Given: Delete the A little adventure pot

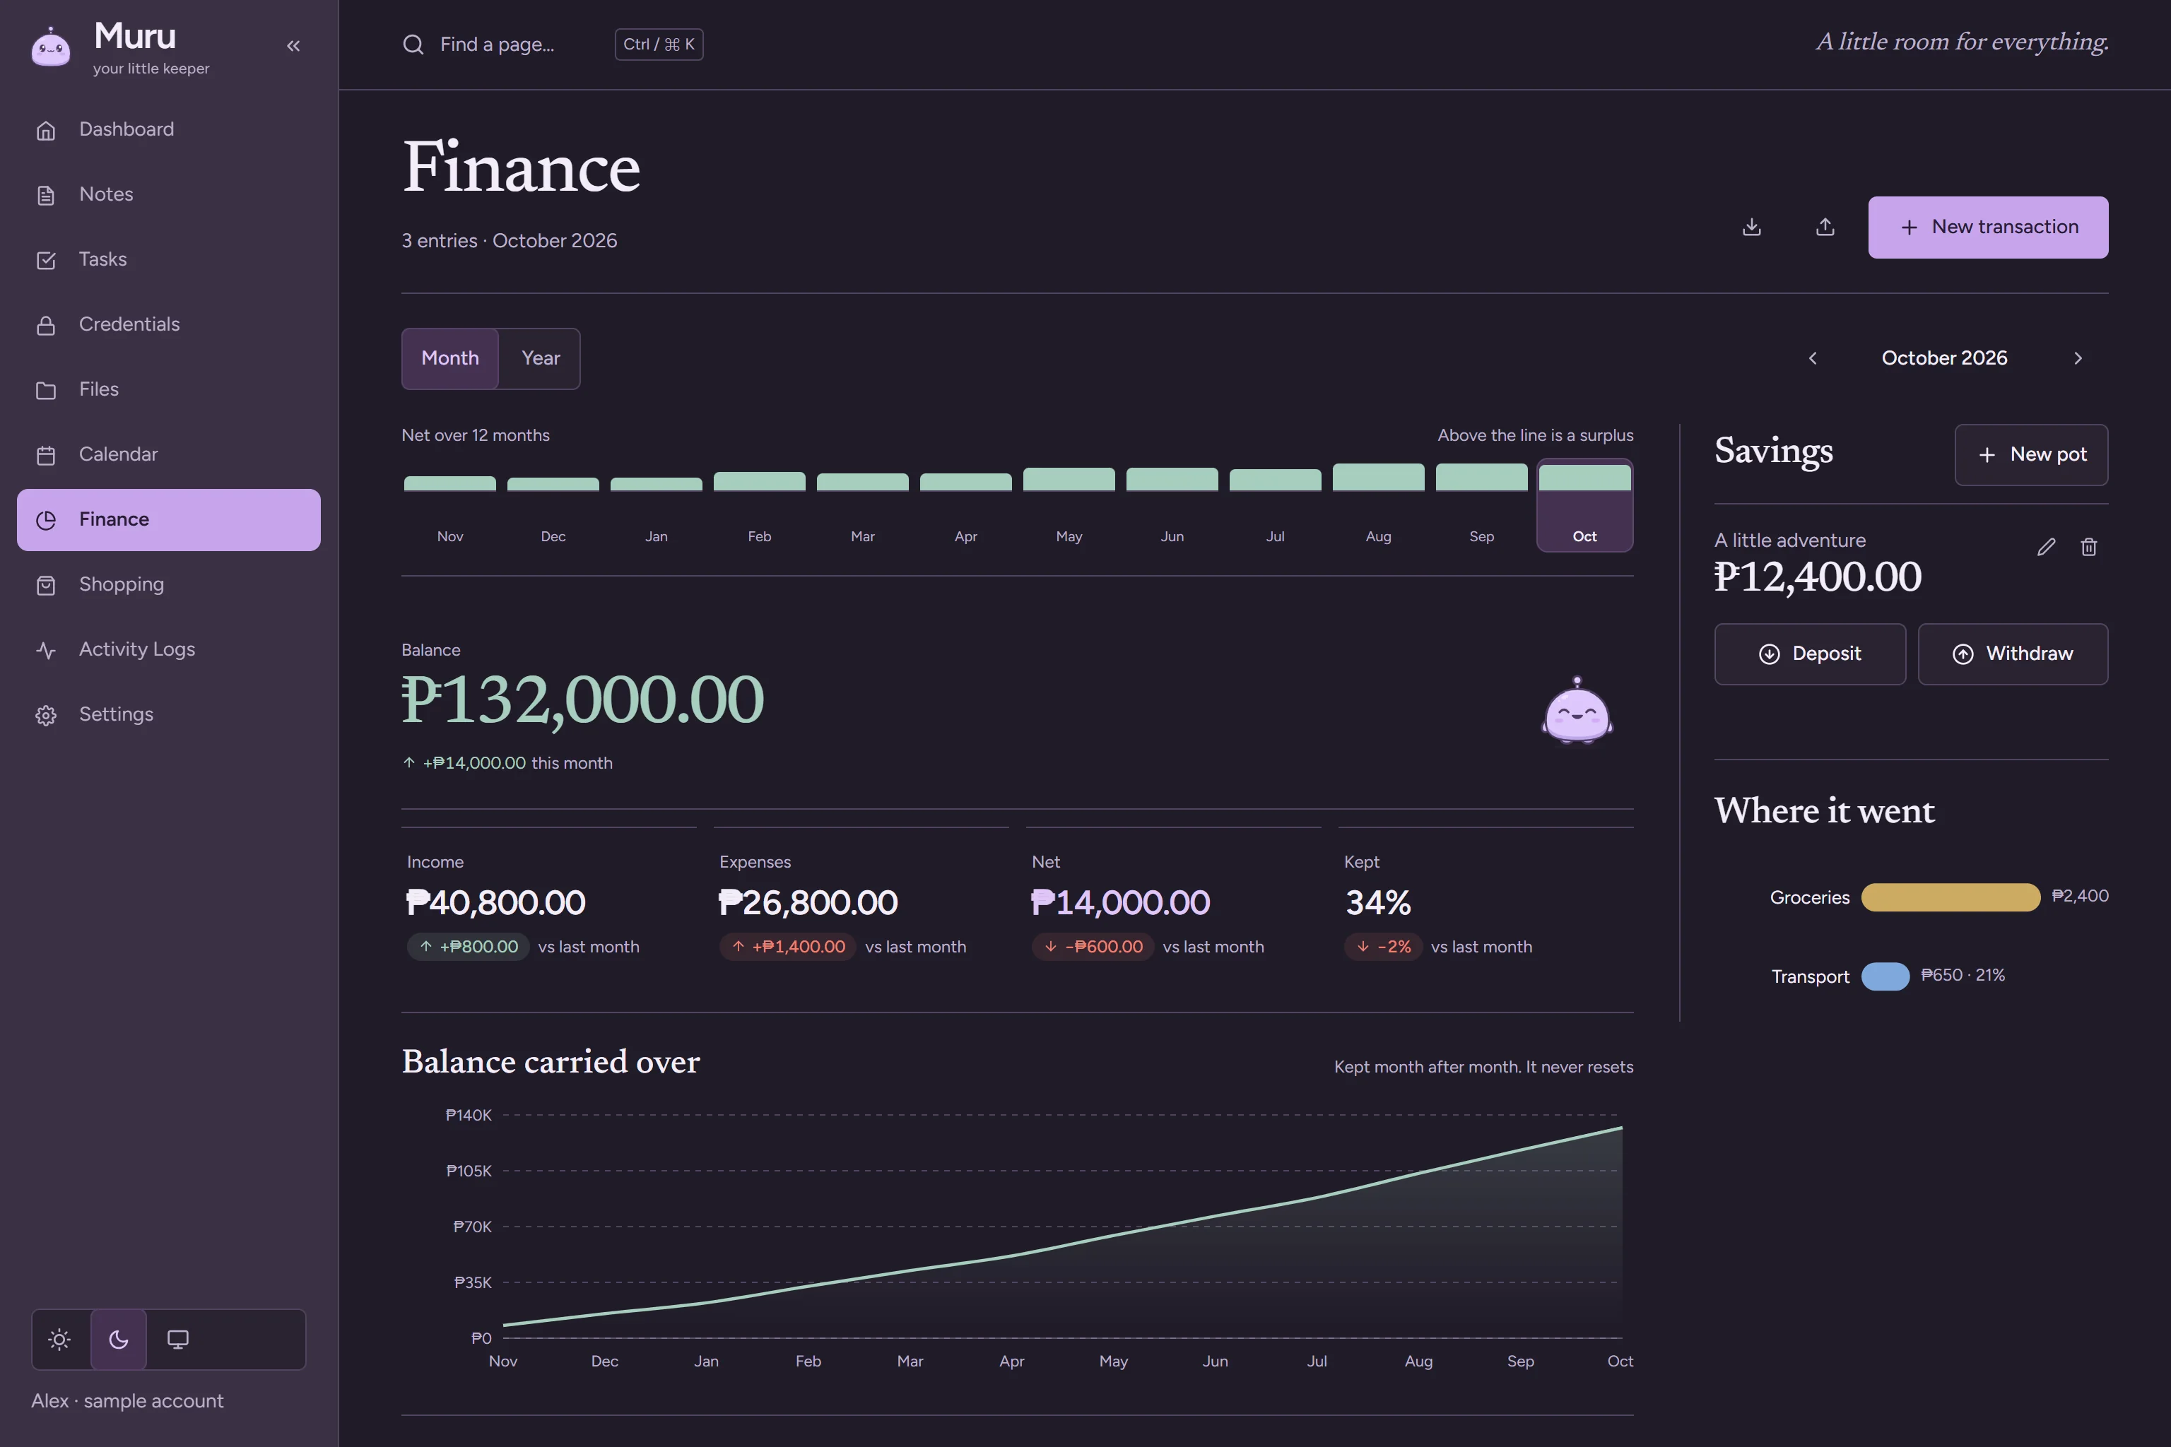Looking at the screenshot, I should pyautogui.click(x=2089, y=548).
